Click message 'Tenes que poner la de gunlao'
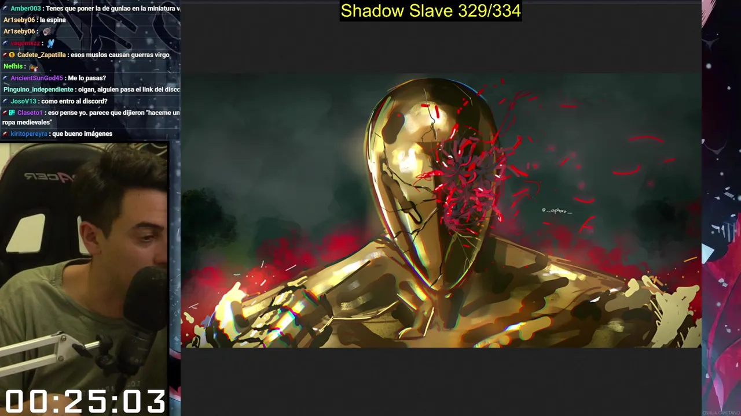Screen dimensions: 741x416 pos(113,9)
